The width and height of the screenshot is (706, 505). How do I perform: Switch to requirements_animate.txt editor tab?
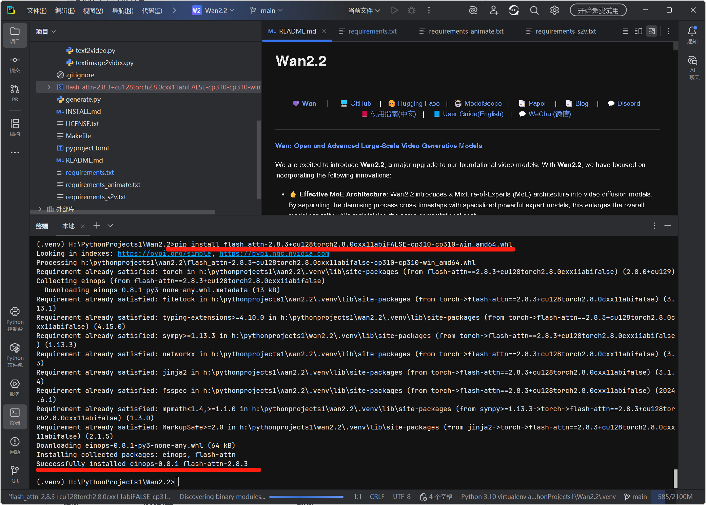click(462, 31)
